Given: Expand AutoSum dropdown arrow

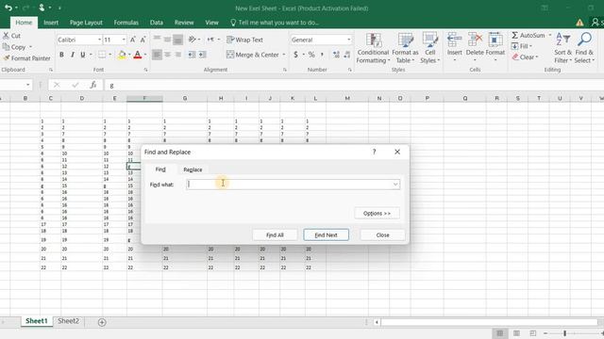Looking at the screenshot, I should click(x=549, y=36).
